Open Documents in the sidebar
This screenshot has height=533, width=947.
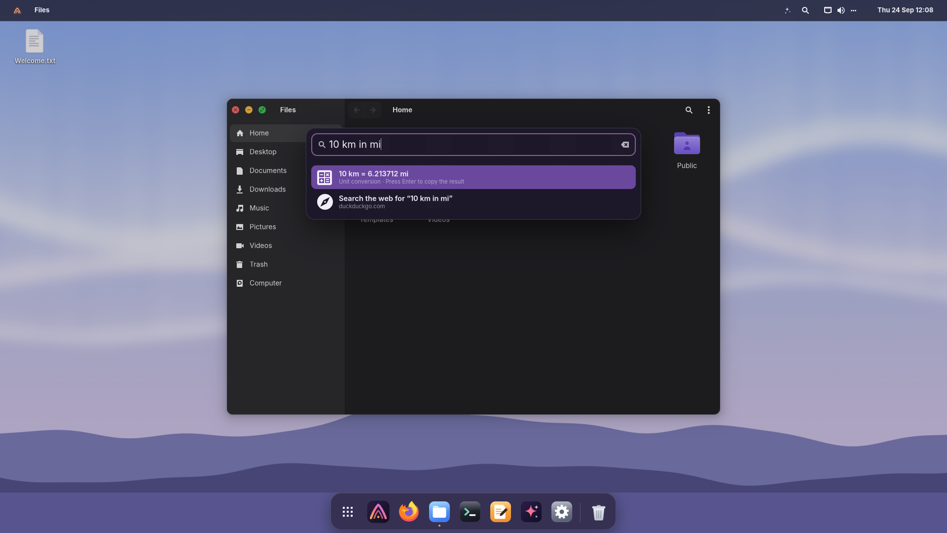[268, 171]
